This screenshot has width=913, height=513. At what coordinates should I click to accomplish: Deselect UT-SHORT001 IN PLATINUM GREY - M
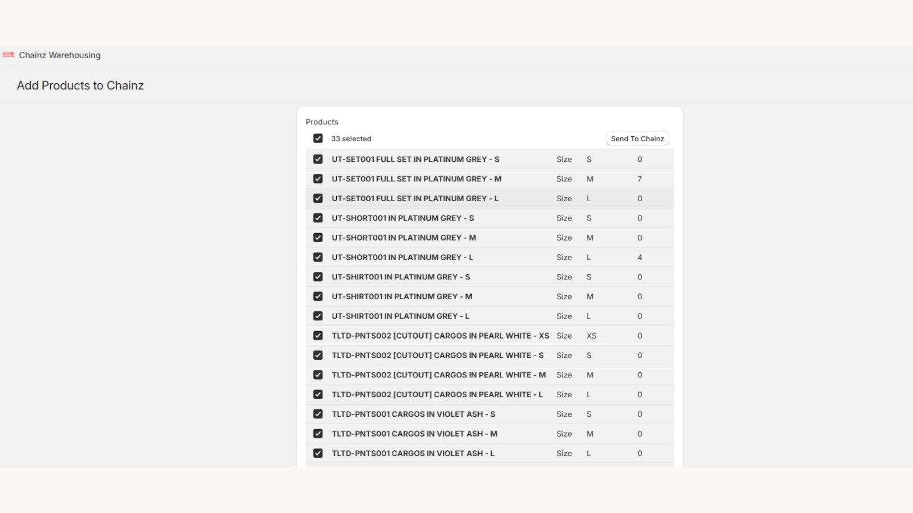tap(318, 237)
